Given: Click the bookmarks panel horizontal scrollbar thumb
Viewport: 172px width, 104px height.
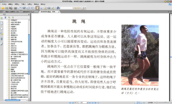Looking at the screenshot, I should 13,100.
